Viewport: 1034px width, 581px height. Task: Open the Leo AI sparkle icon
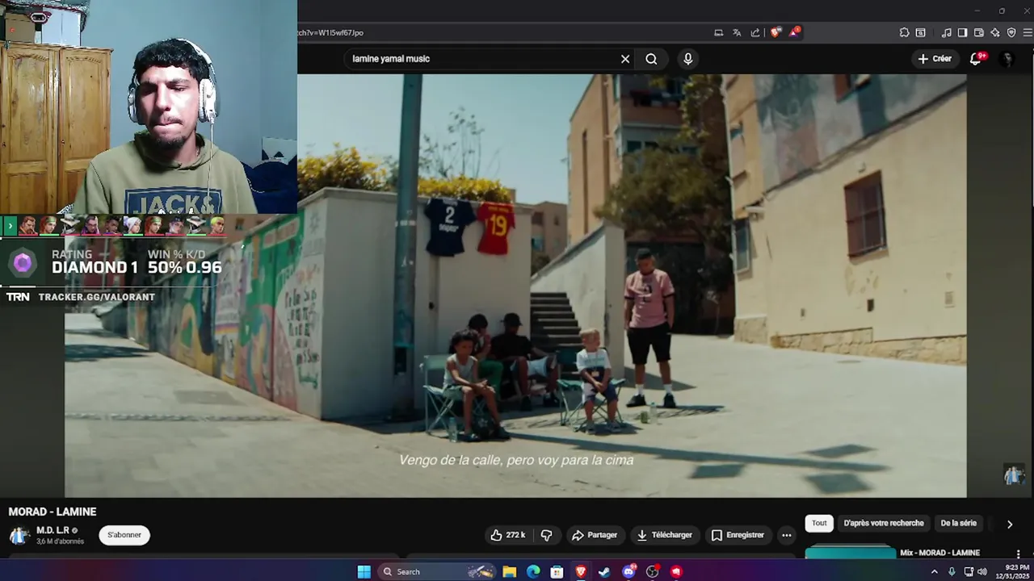[x=994, y=33]
